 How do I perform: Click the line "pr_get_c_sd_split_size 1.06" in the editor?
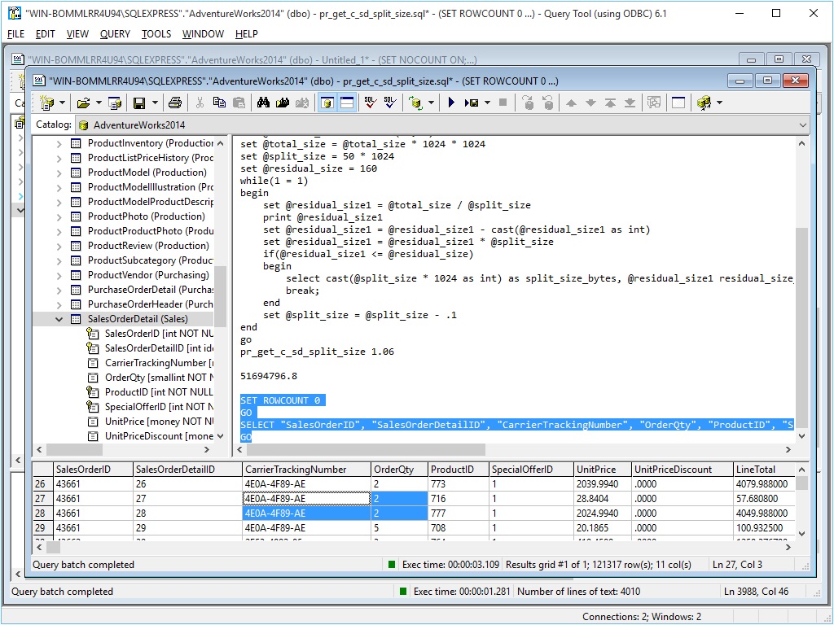pos(317,352)
